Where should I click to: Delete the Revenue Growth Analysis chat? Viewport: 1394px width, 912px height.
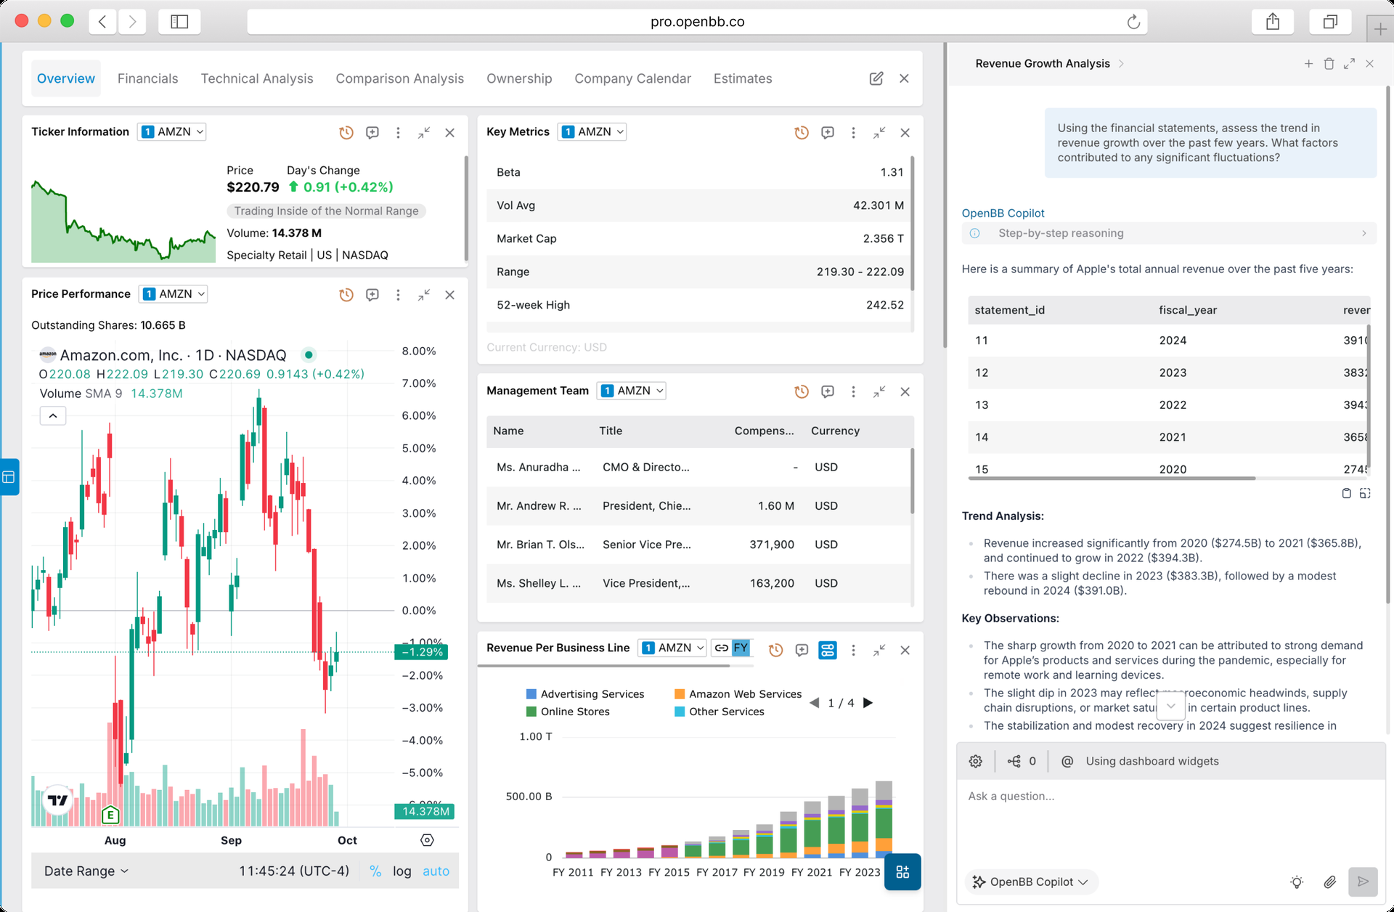click(x=1329, y=64)
